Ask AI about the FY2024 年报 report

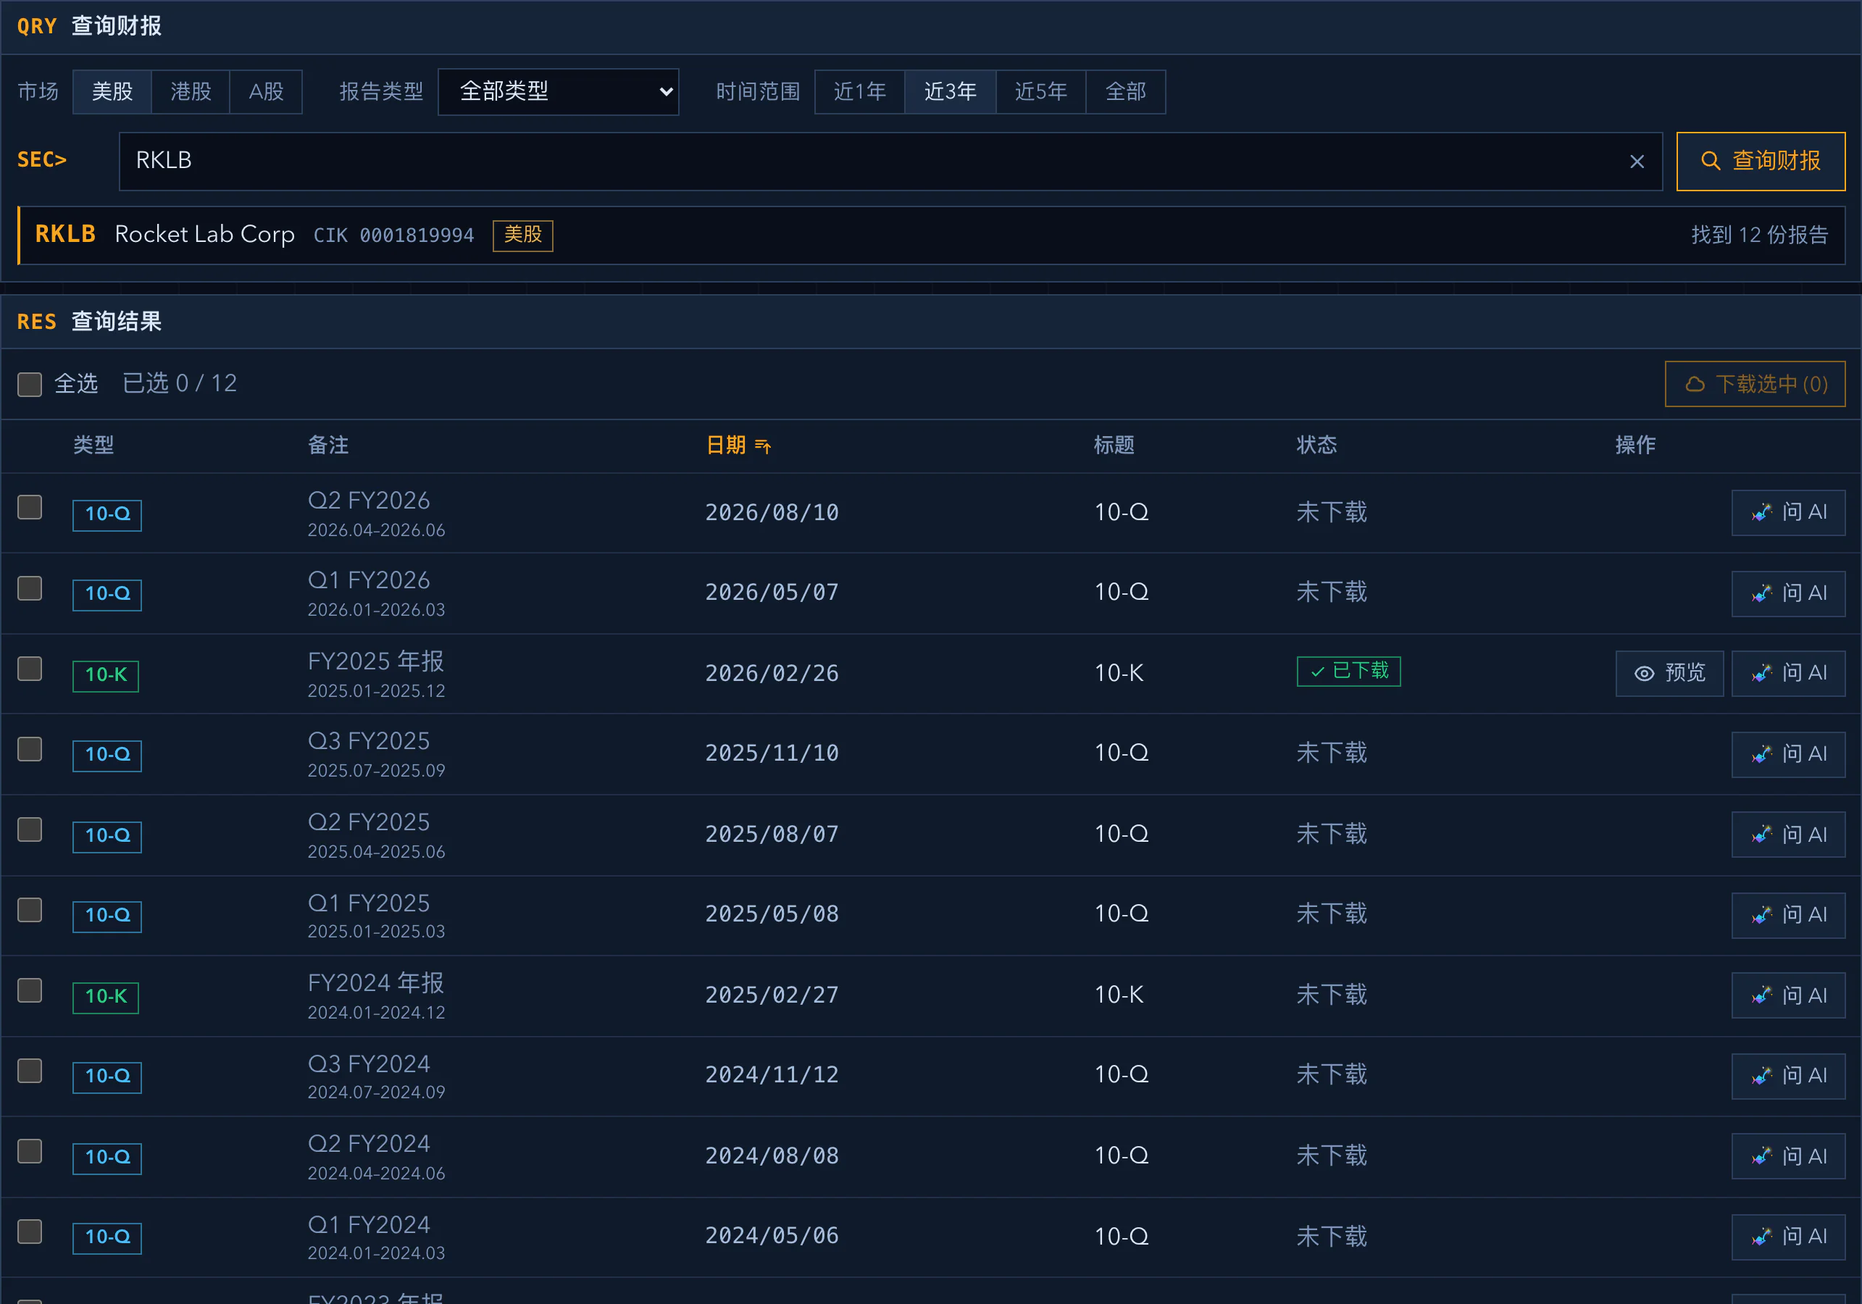(x=1788, y=995)
